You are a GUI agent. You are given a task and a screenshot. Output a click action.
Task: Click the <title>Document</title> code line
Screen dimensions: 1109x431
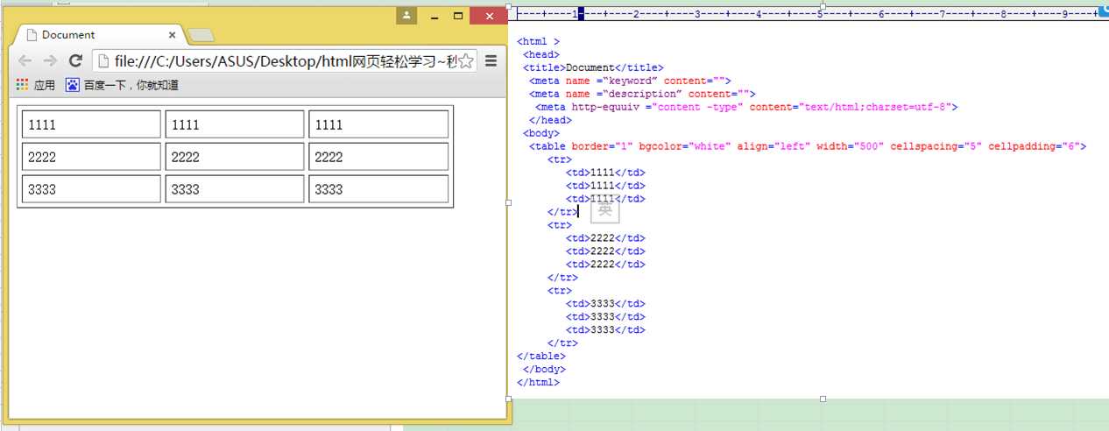(593, 67)
